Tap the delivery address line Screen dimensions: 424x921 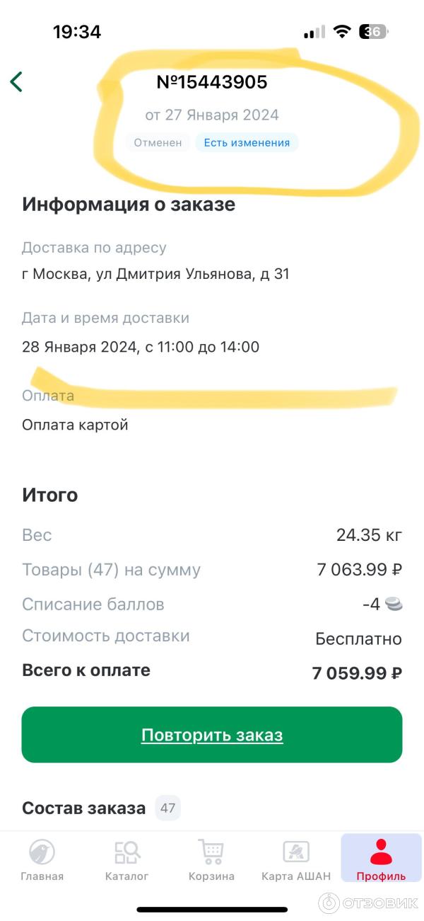point(155,274)
